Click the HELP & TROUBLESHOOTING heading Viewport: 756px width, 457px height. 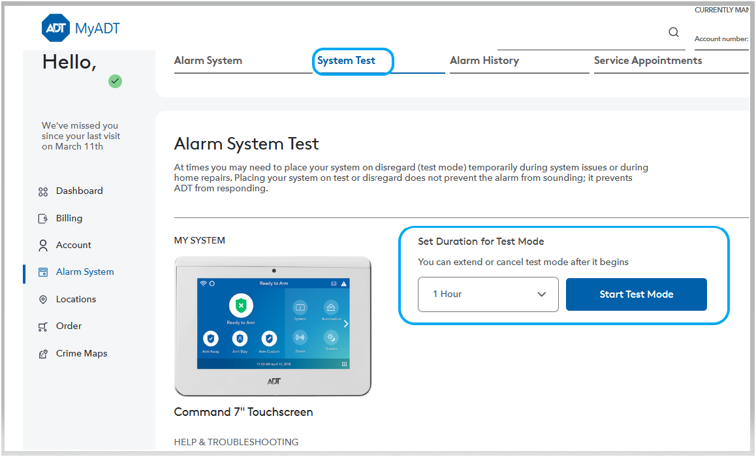click(x=236, y=442)
